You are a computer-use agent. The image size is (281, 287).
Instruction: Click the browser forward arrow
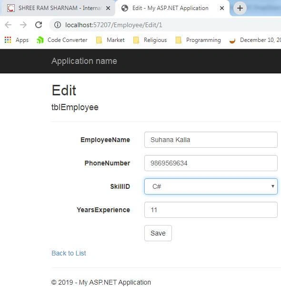23,25
